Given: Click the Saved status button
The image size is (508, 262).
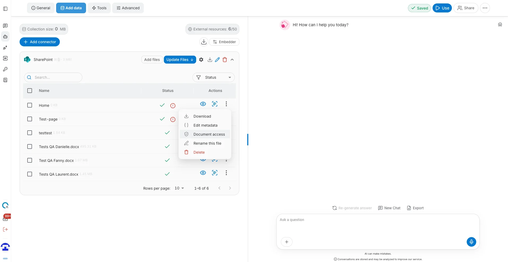Looking at the screenshot, I should 420,8.
